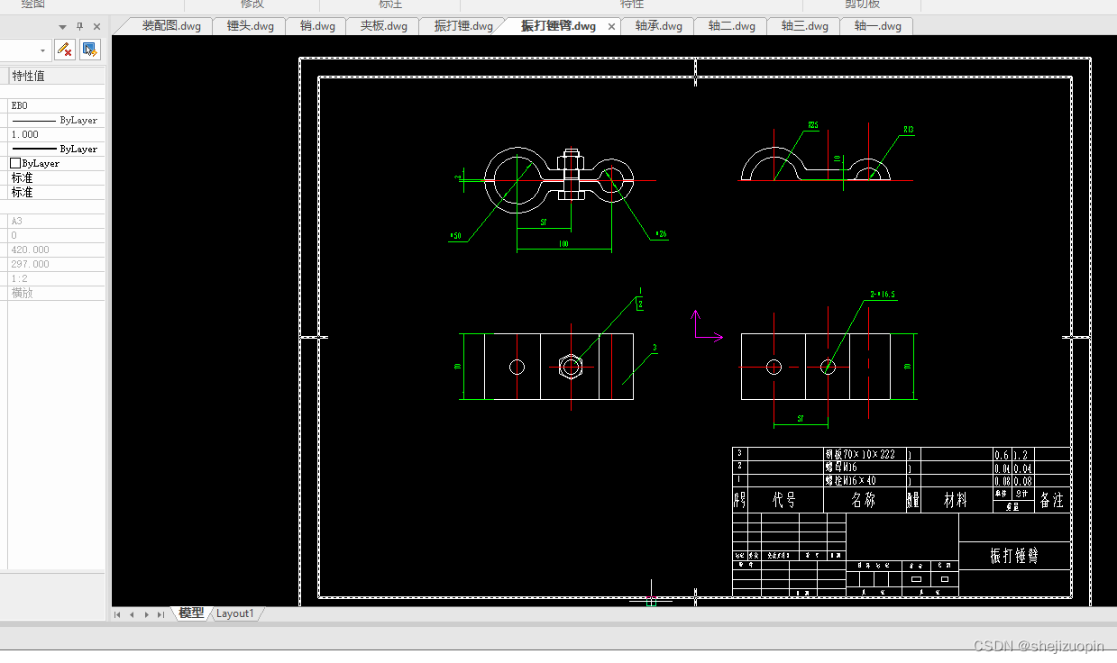Switch to the 轴一.dwg tab
The image size is (1117, 663).
877,26
